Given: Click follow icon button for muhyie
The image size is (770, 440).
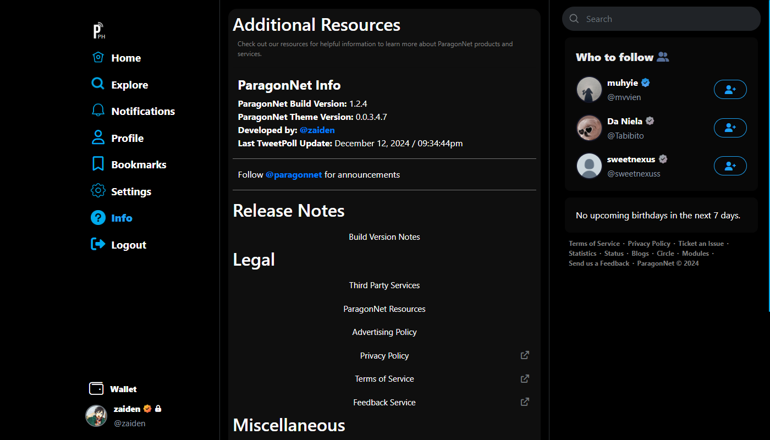Looking at the screenshot, I should (x=730, y=90).
